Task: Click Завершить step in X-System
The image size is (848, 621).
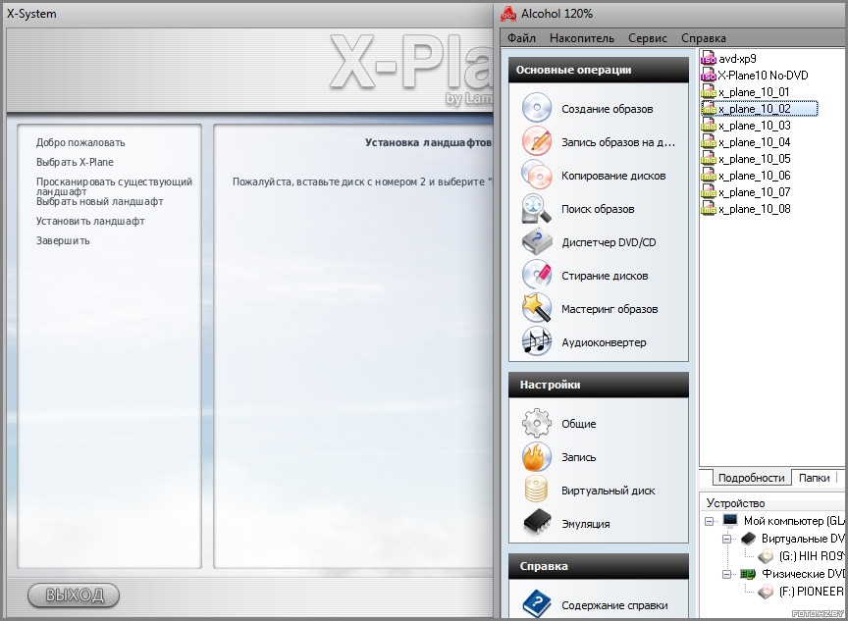Action: 63,240
